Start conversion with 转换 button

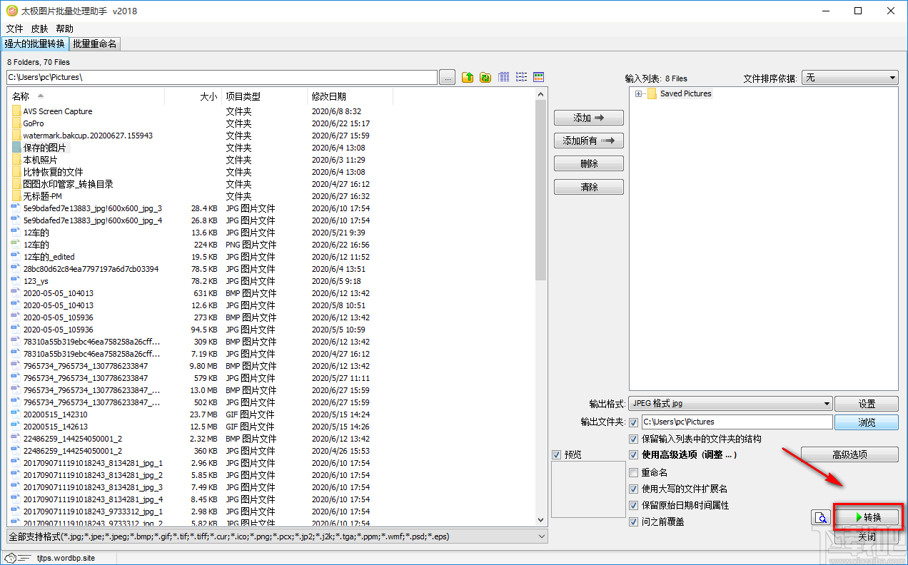coord(867,517)
